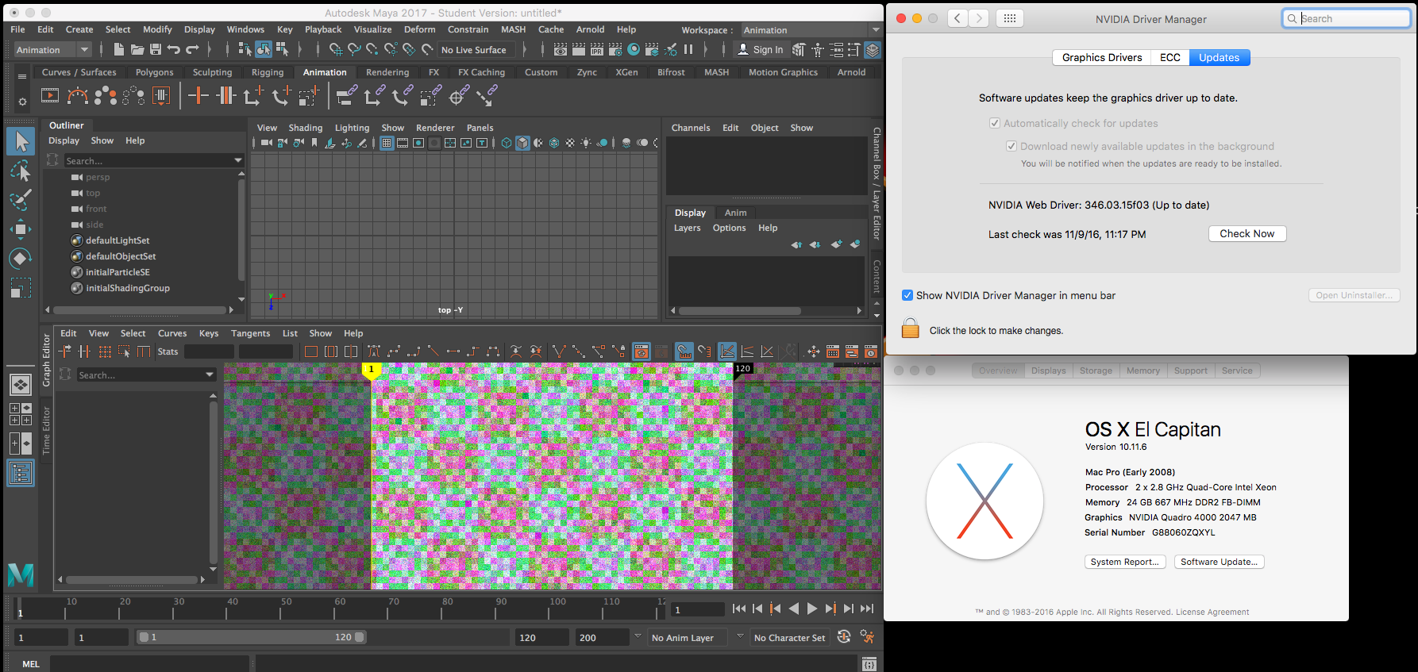1418x672 pixels.
Task: Activate the Move tool in toolbox
Action: [x=21, y=229]
